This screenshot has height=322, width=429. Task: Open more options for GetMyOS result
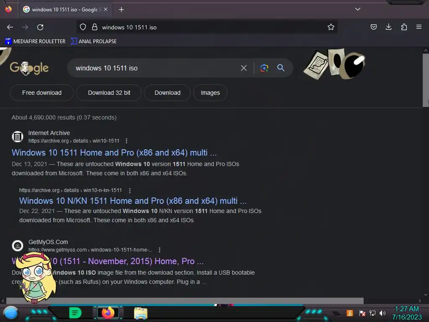pyautogui.click(x=160, y=250)
